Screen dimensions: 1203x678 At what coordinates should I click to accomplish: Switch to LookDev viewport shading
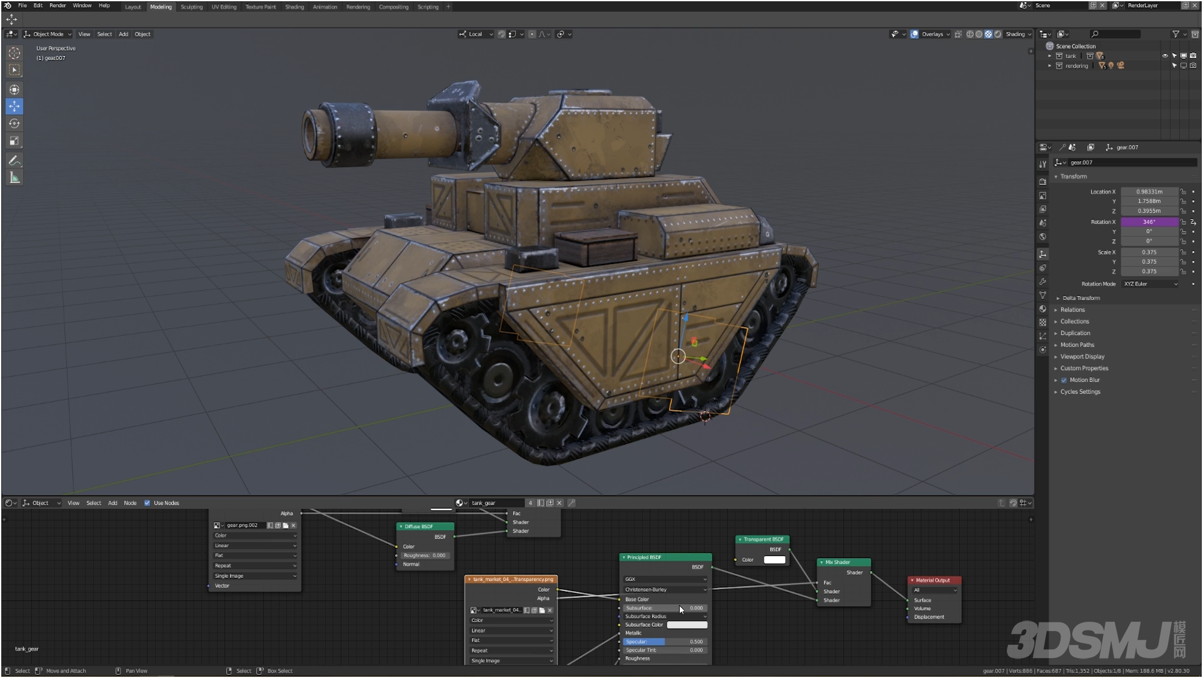coord(989,34)
